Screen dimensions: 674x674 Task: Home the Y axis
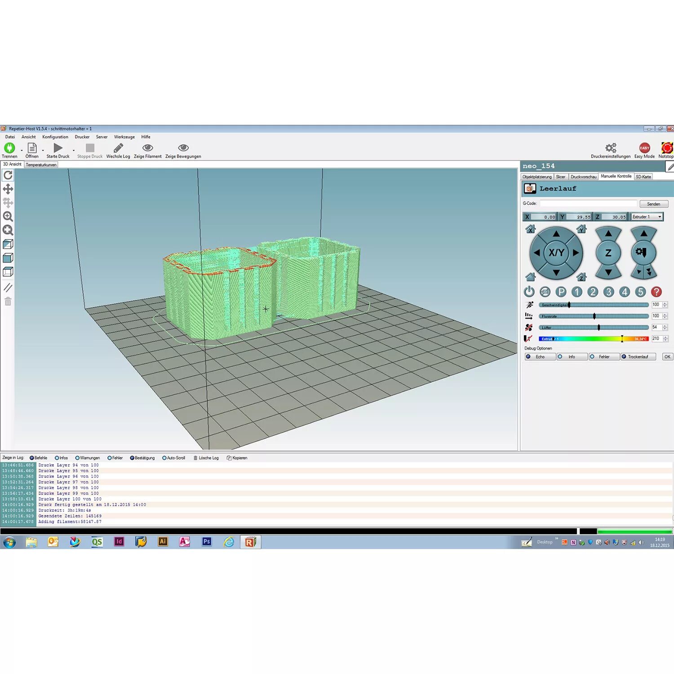tap(582, 229)
